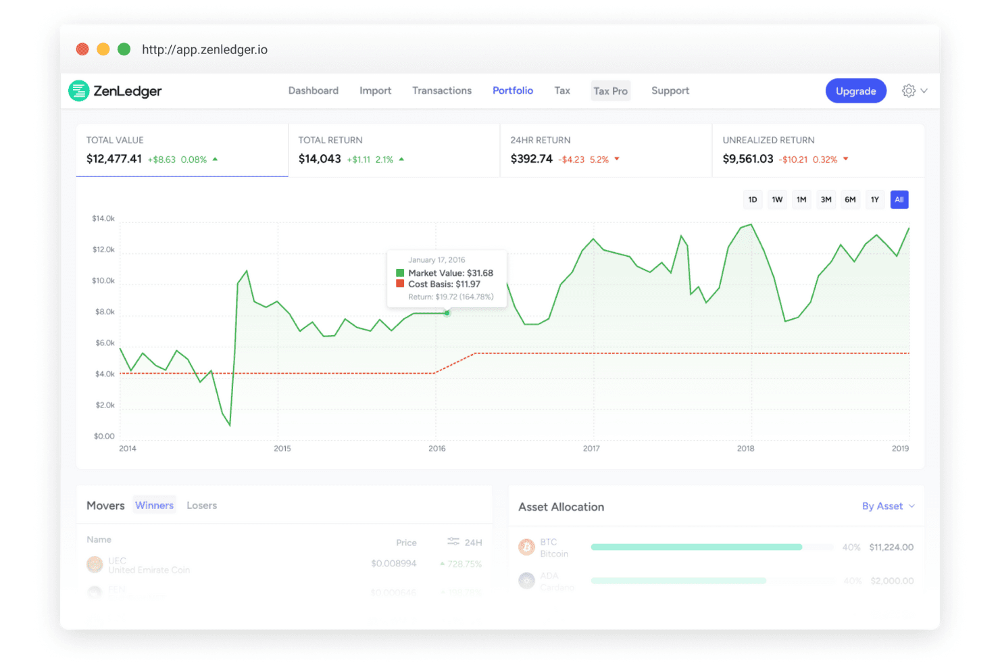Open settings via the gear icon
This screenshot has width=1000, height=667.
coord(909,91)
